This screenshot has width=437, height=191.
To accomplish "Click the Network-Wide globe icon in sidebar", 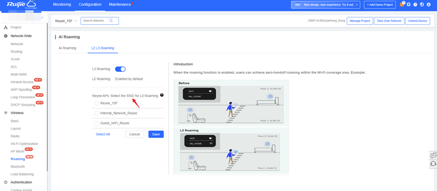I will click(6, 36).
